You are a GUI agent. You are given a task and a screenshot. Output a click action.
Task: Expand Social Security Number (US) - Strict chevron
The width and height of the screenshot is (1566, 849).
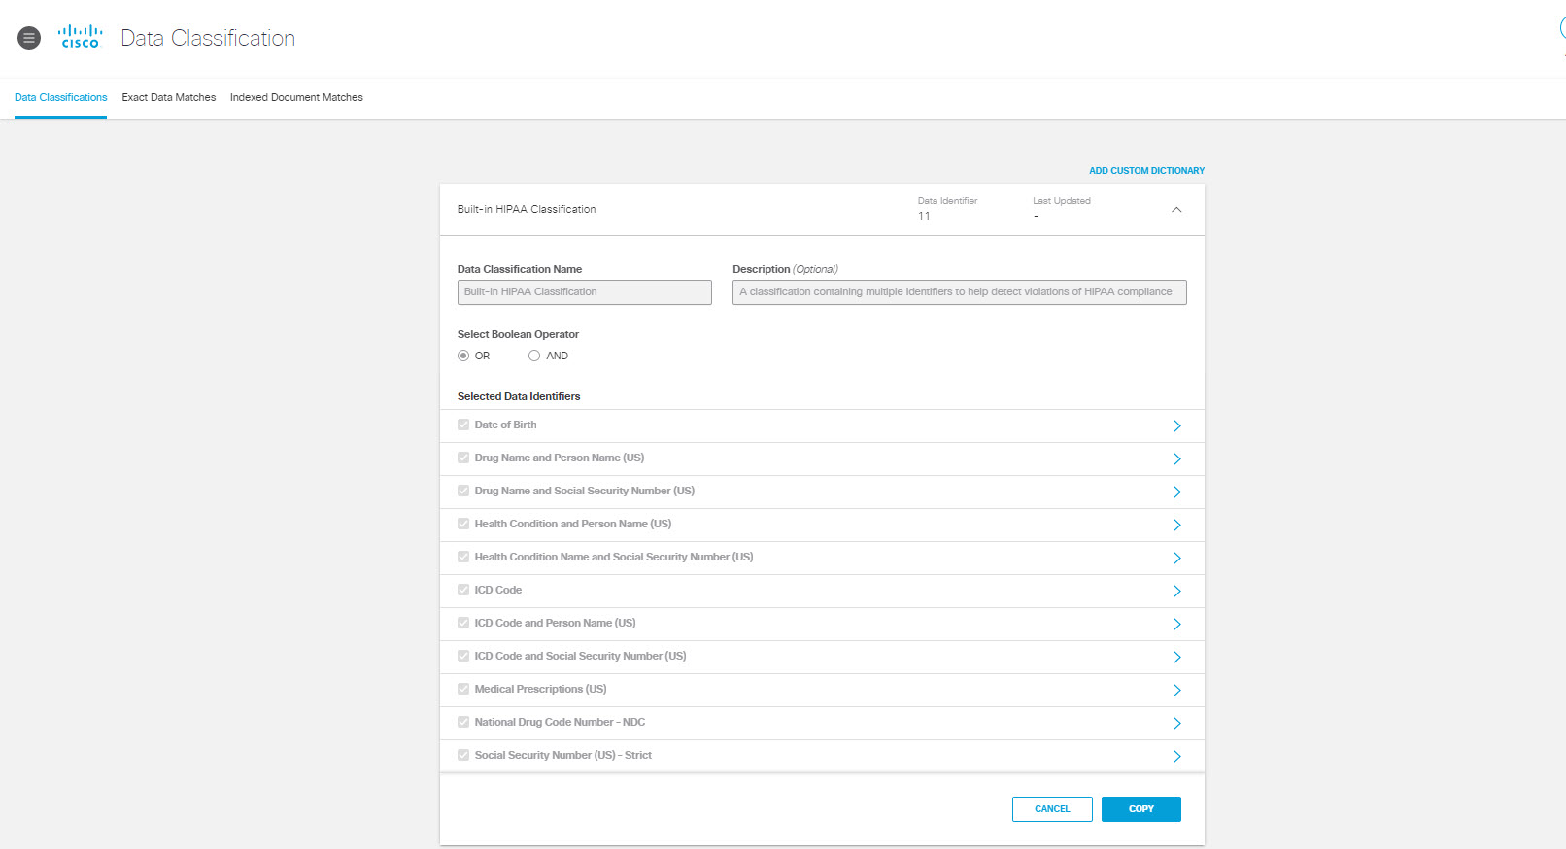point(1176,757)
